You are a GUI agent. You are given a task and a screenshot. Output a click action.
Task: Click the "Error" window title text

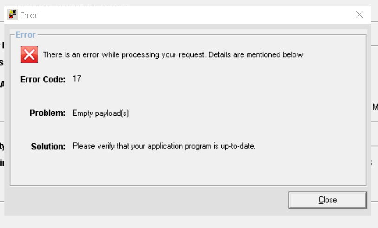pyautogui.click(x=29, y=15)
